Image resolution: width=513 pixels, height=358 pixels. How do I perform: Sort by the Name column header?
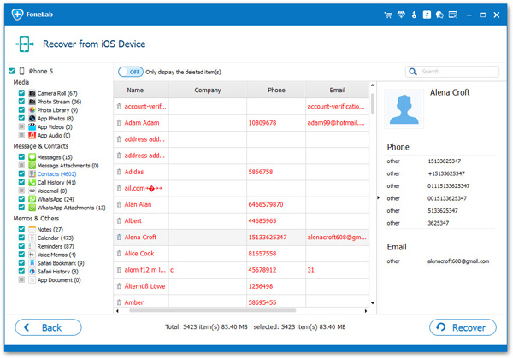click(x=141, y=90)
